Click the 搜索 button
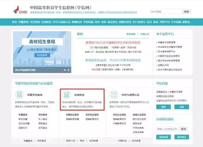Viewport: 203px width, 147px height. (187, 12)
